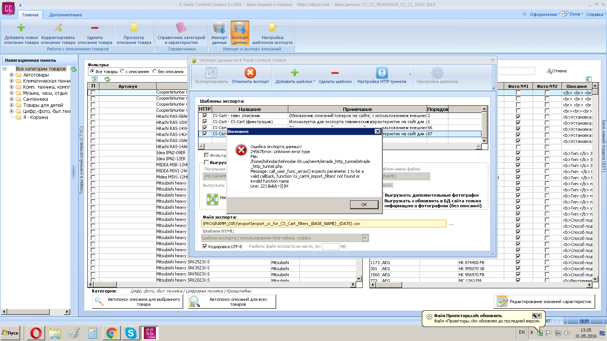Select the Корректировать описание товара tool
Viewport: 607px width, 341px height.
(58, 28)
